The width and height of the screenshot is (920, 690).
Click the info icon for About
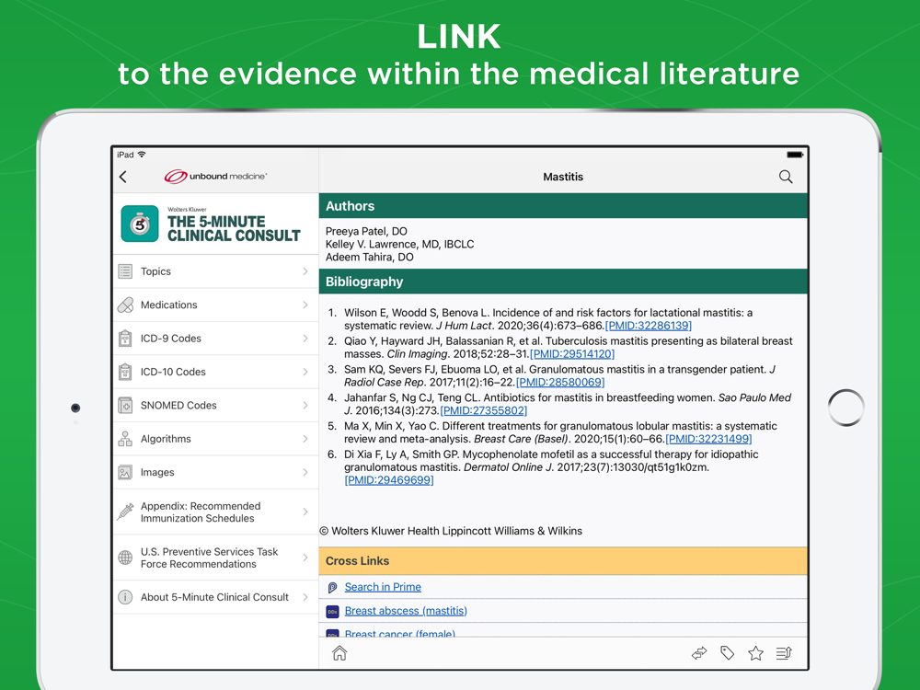(125, 597)
